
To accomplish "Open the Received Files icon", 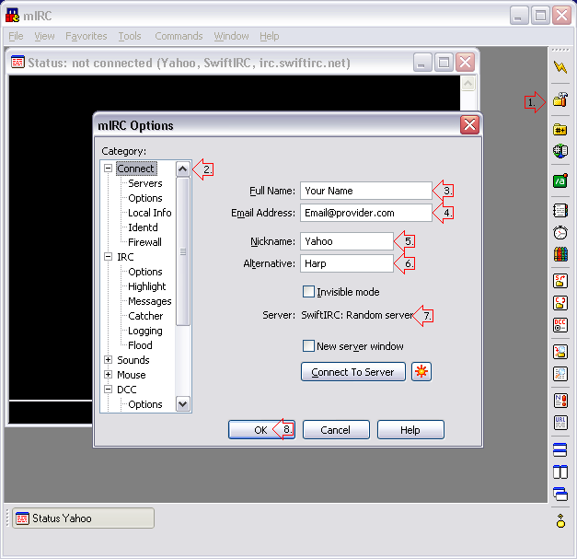I will tap(560, 352).
